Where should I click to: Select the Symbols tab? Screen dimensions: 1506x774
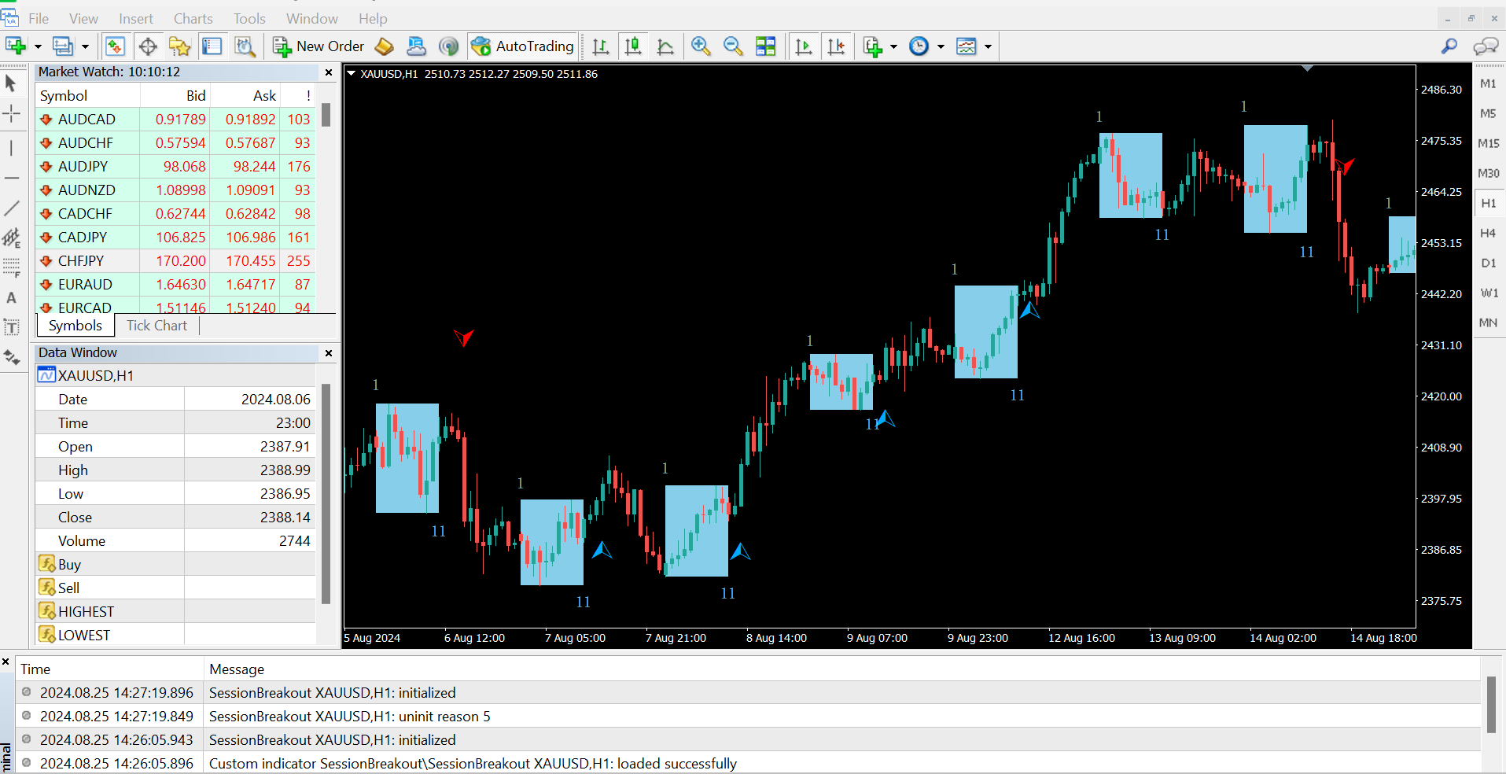75,326
